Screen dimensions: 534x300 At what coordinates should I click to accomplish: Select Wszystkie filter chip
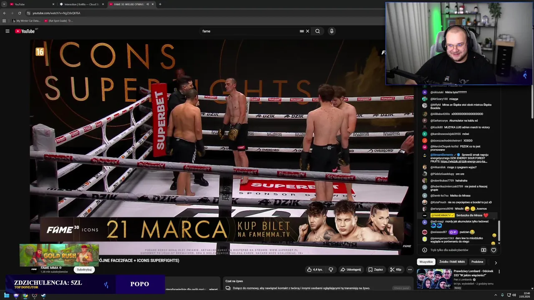pyautogui.click(x=426, y=262)
